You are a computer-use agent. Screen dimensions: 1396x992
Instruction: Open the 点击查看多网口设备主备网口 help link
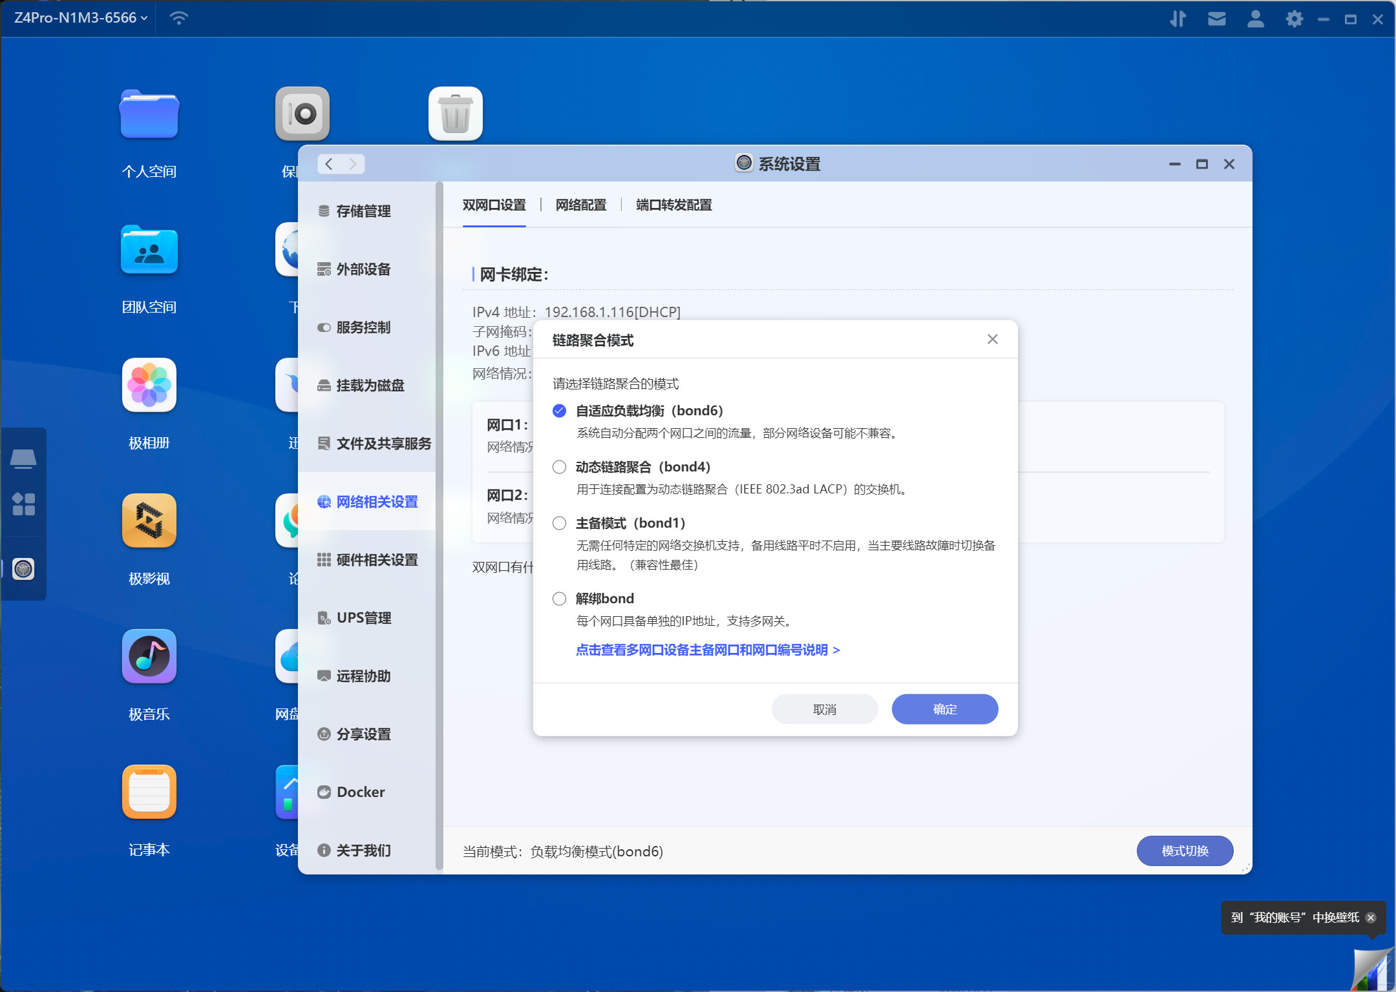point(708,650)
